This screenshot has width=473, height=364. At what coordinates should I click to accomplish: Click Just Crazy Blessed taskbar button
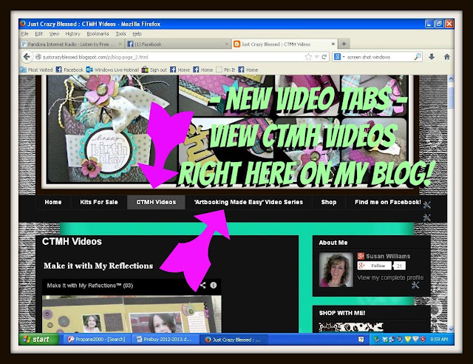coord(234,340)
